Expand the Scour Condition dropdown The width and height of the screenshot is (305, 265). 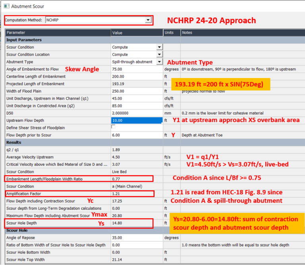tap(159, 47)
